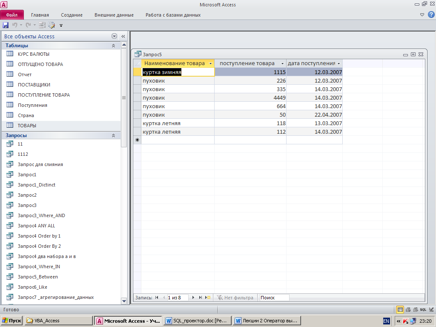Open the поступление товара column filter dropdown
The width and height of the screenshot is (436, 327).
click(282, 64)
